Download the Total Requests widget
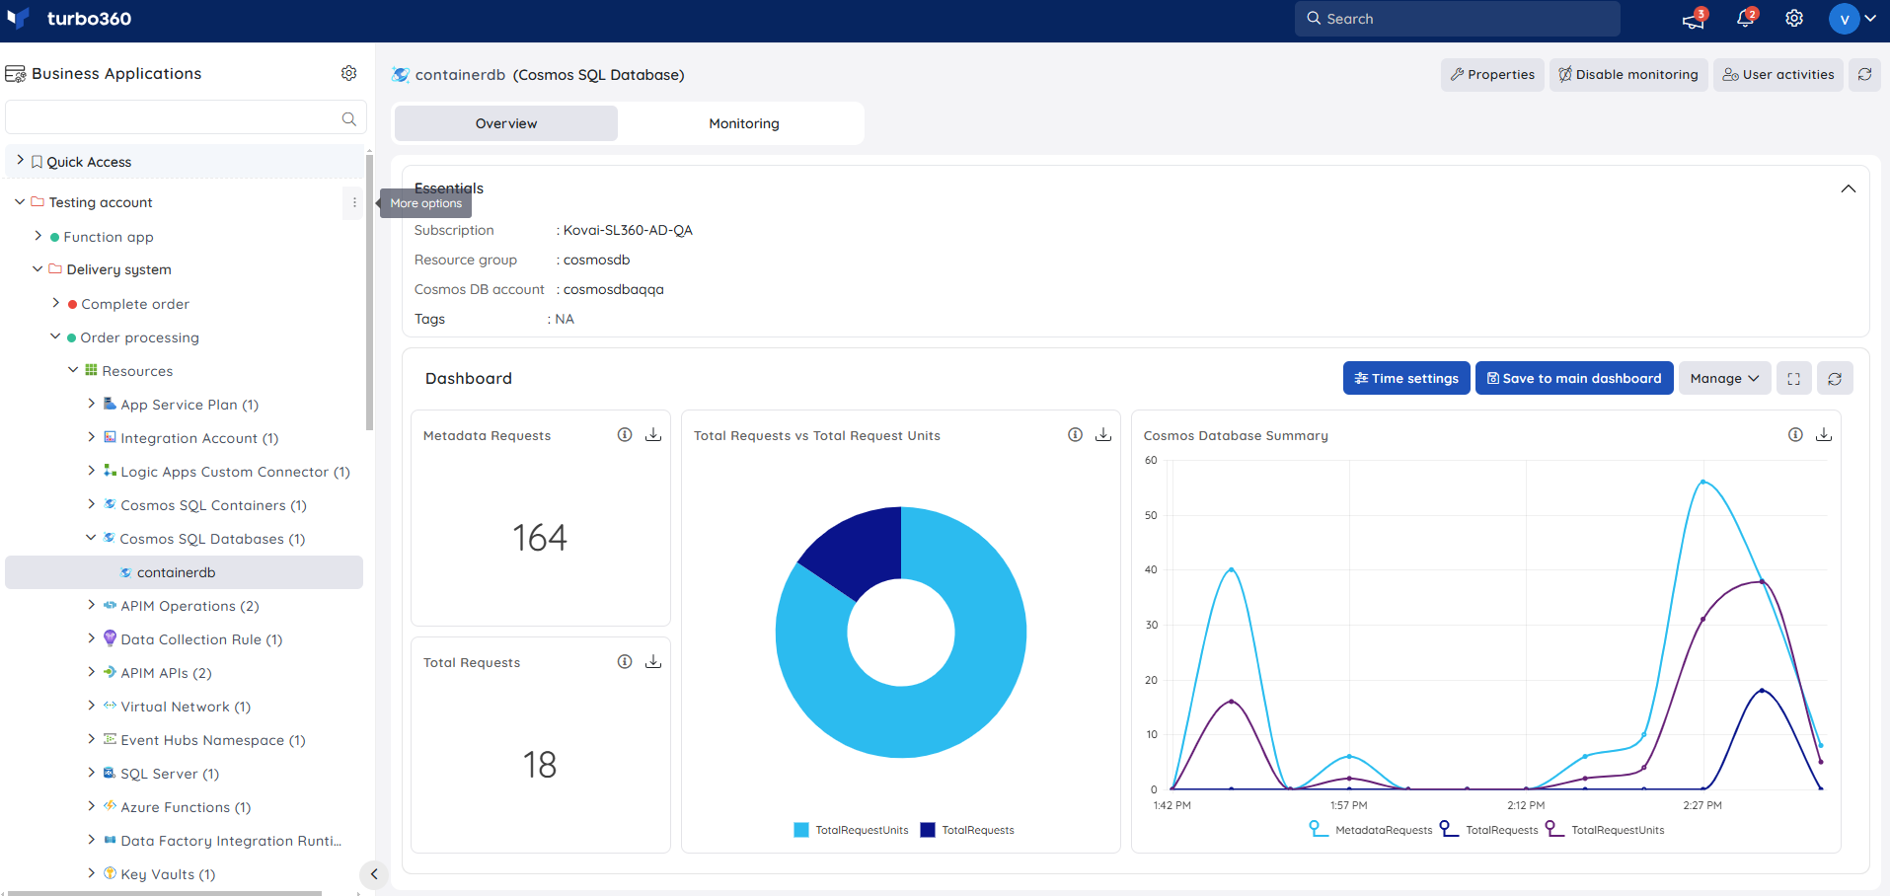Image resolution: width=1890 pixels, height=896 pixels. pyautogui.click(x=653, y=662)
